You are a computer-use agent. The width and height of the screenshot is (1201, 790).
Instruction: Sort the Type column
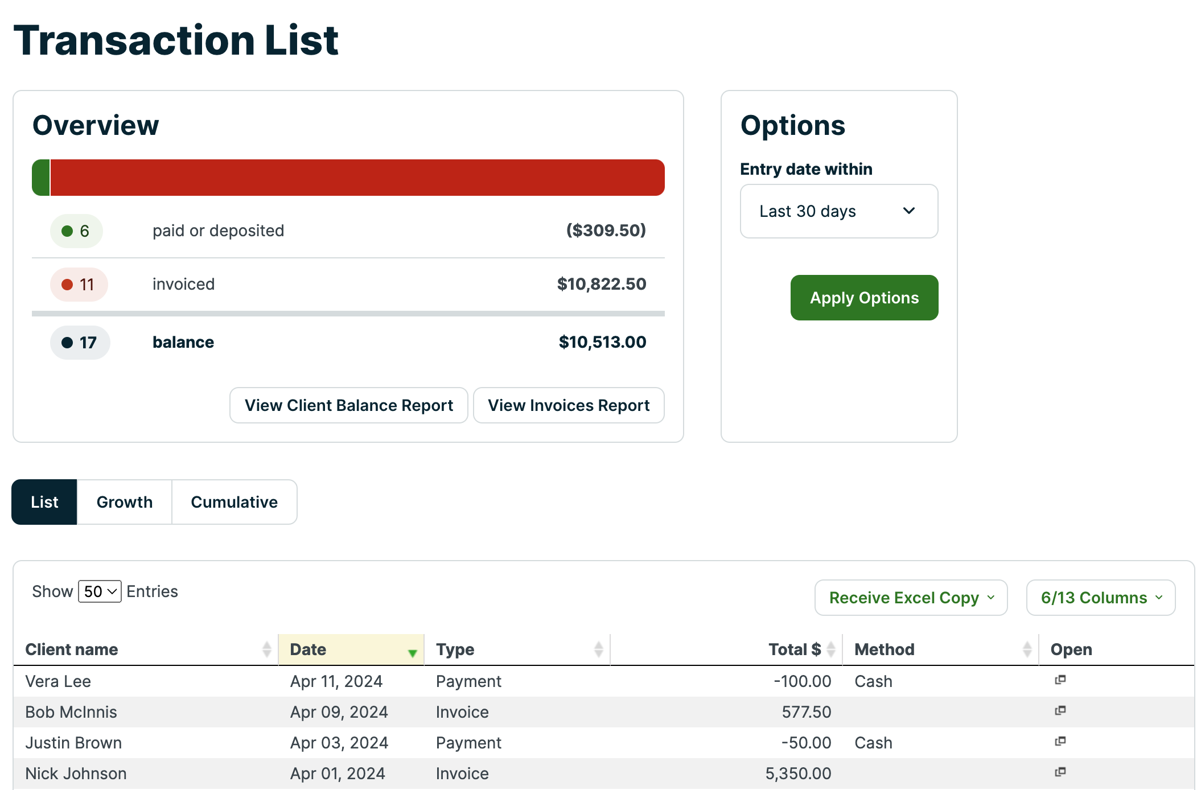pos(598,649)
